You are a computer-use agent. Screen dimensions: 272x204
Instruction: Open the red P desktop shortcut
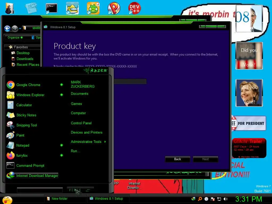pos(114,8)
